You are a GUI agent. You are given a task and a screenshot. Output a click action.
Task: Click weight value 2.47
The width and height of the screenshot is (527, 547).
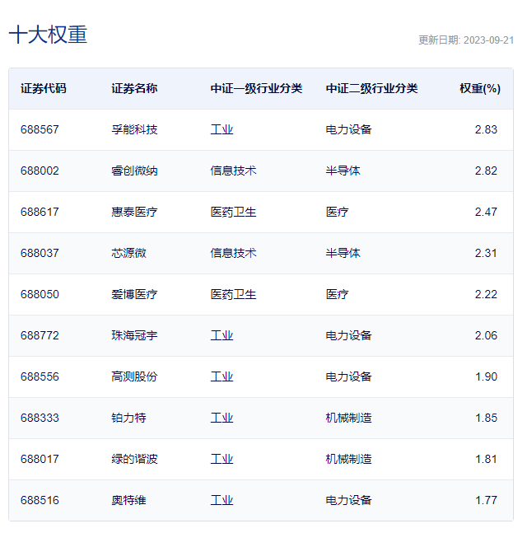(486, 212)
